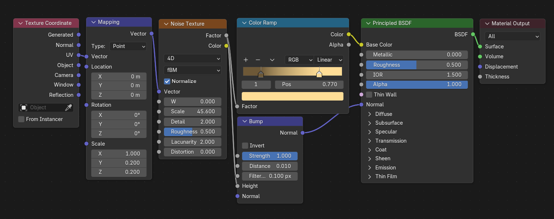This screenshot has width=554, height=219.
Task: Click the Bump Normal output socket
Action: click(303, 133)
